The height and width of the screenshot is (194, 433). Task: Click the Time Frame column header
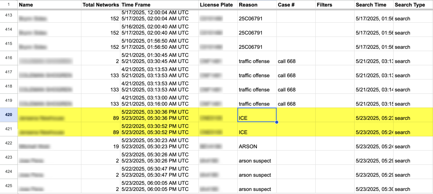[160, 5]
